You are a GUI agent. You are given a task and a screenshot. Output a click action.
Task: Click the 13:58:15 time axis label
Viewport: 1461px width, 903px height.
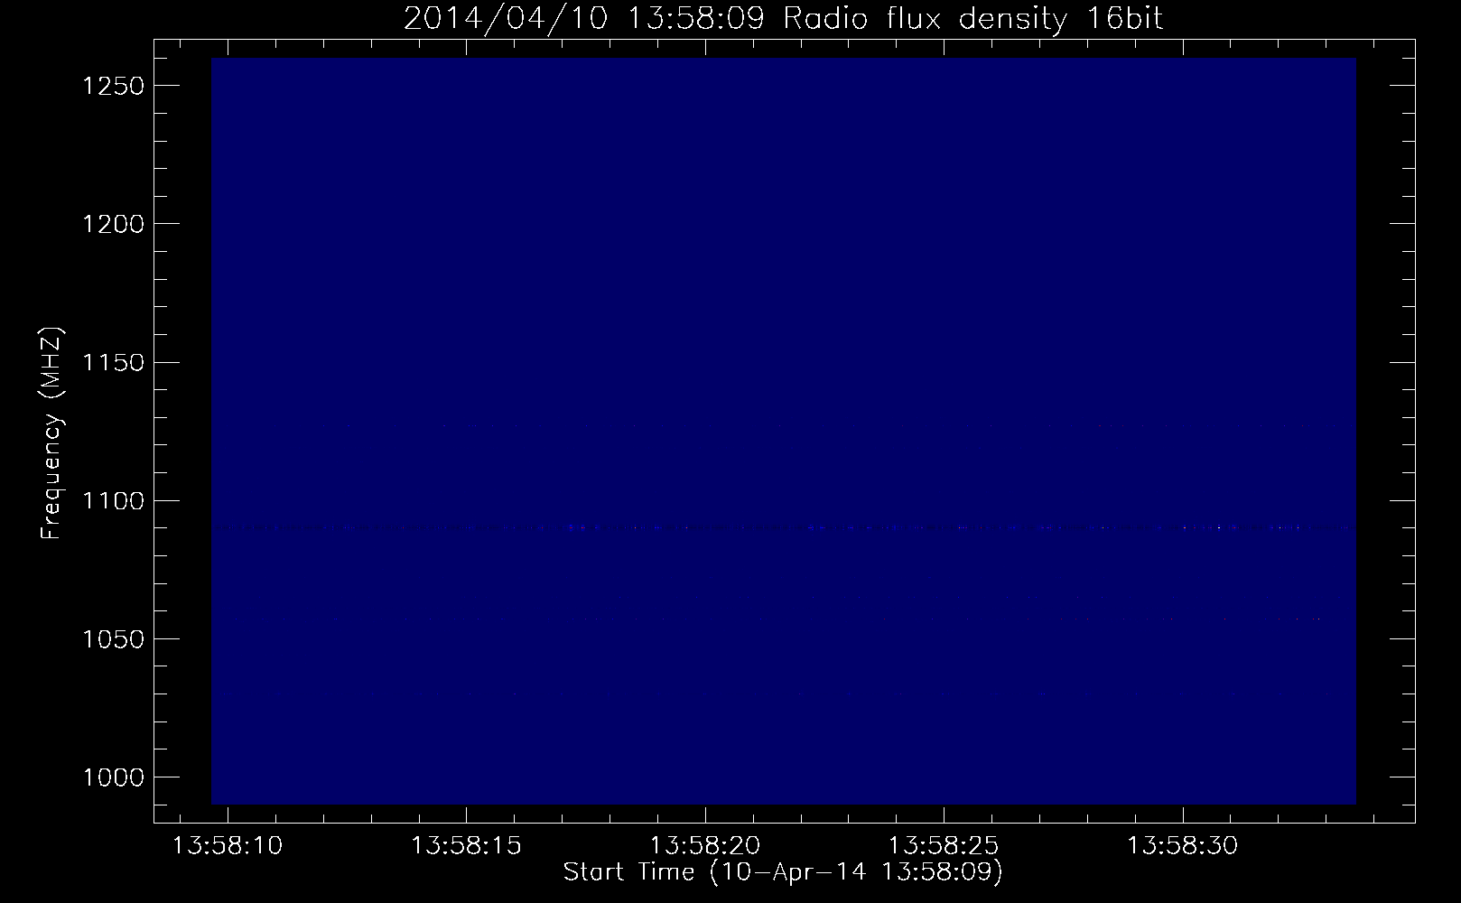coord(467,847)
